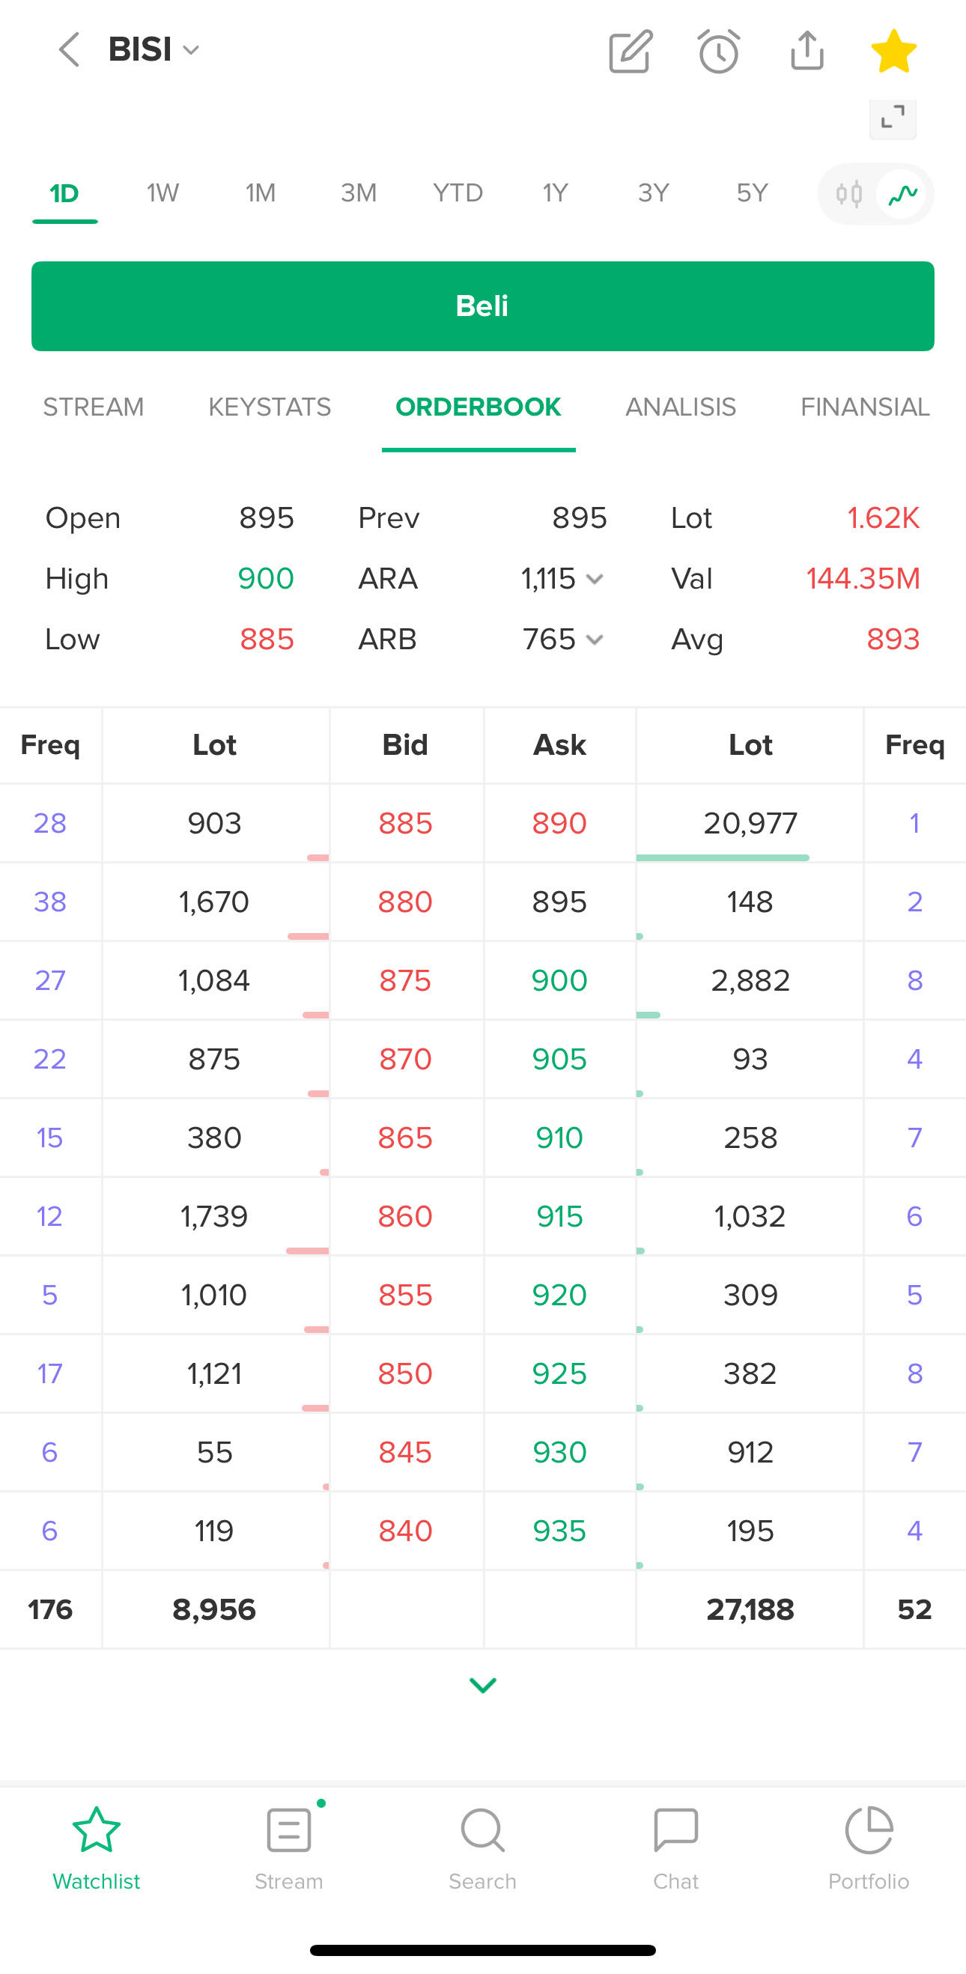Switch to line chart view
This screenshot has height=1974, width=966.
[x=902, y=194]
